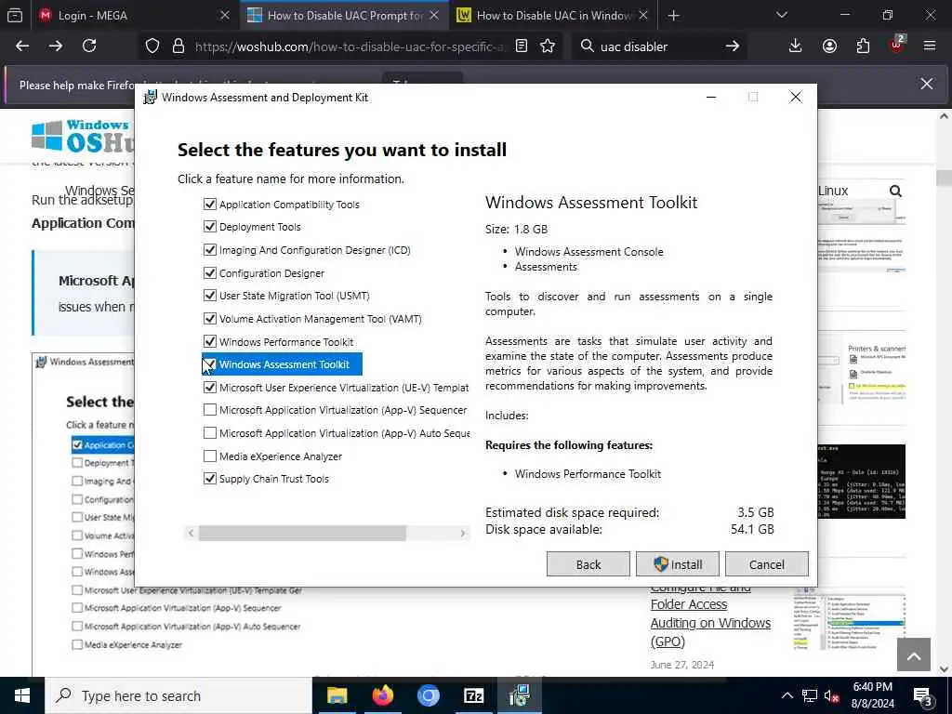
Task: Uncheck Microsoft User Experience Virtualization (UE-V)
Action: pos(210,387)
